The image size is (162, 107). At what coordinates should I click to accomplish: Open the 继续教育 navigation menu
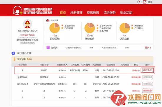[93, 13]
